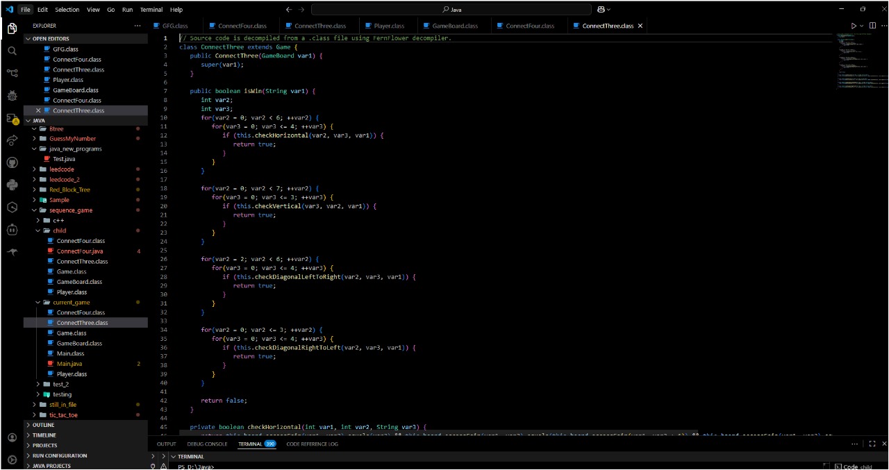The image size is (889, 470).
Task: Split the editor to the right
Action: [x=872, y=26]
